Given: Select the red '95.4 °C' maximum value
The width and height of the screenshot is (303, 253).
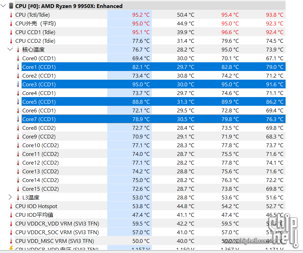Looking at the screenshot, I should (230, 15).
